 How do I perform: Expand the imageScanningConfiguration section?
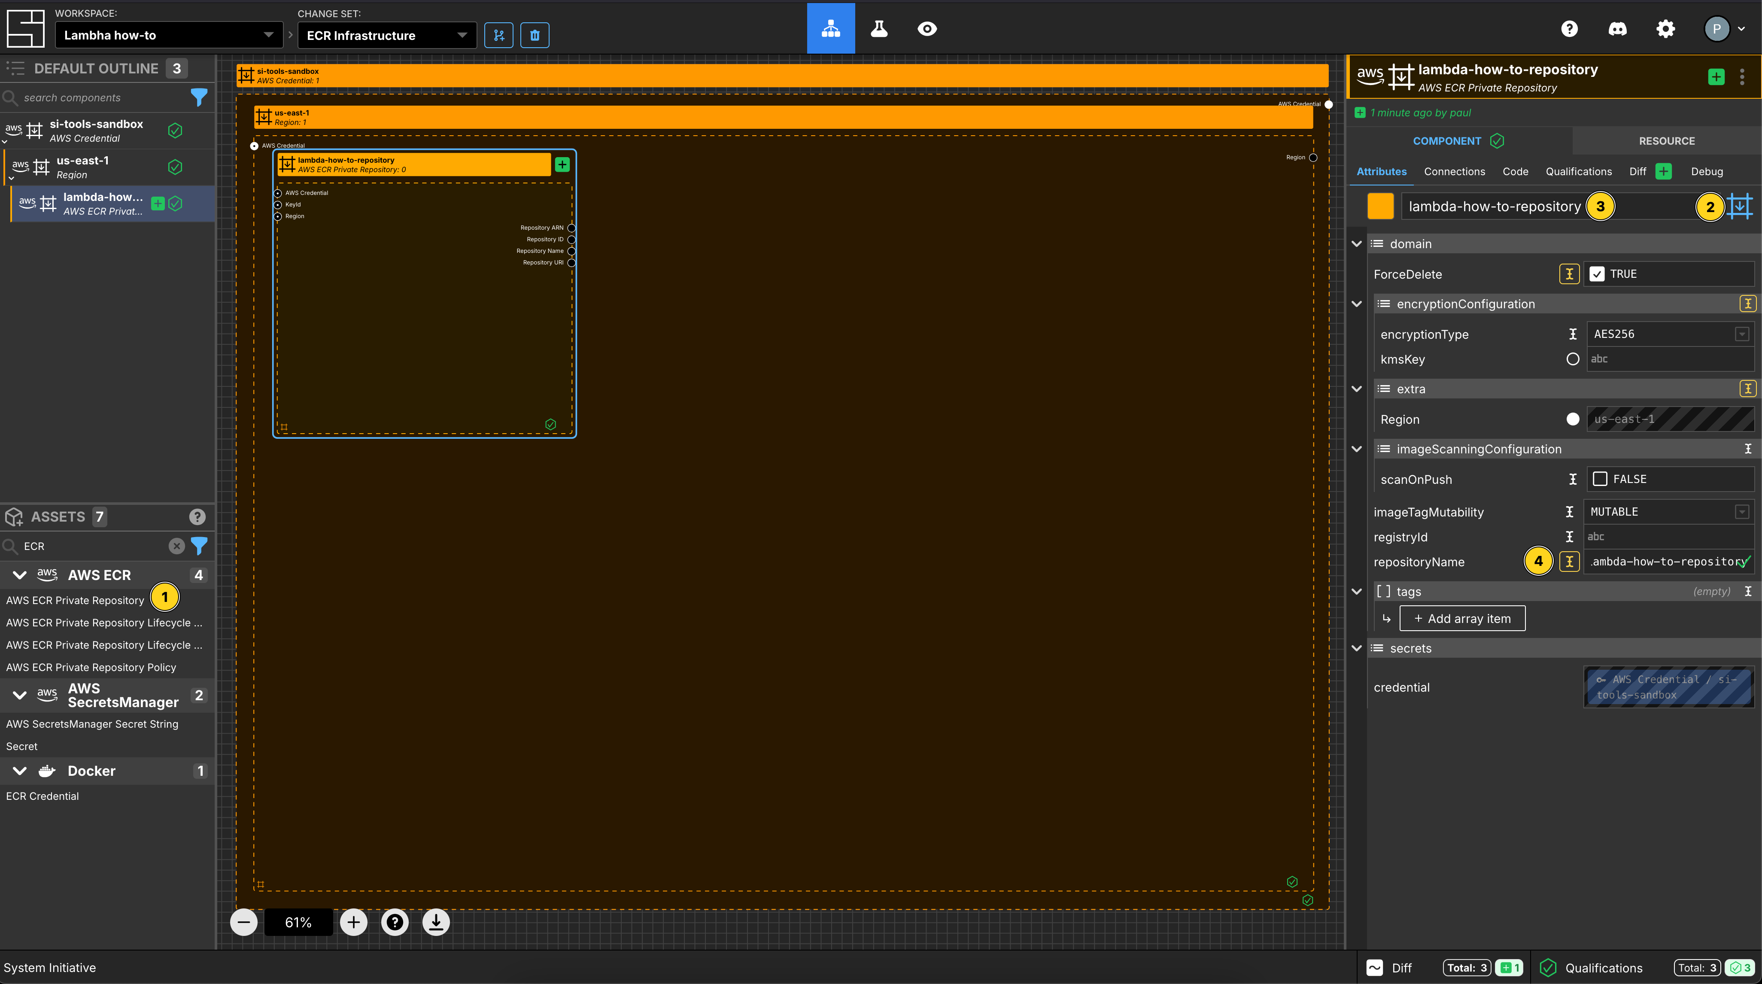[1358, 449]
